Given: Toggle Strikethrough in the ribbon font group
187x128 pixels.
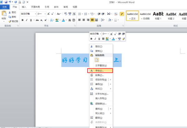Looking at the screenshot, I should point(37,20).
